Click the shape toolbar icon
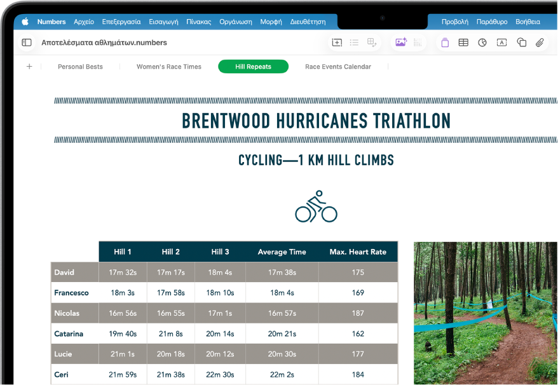Viewport: 558px width, 385px height. pyautogui.click(x=521, y=43)
